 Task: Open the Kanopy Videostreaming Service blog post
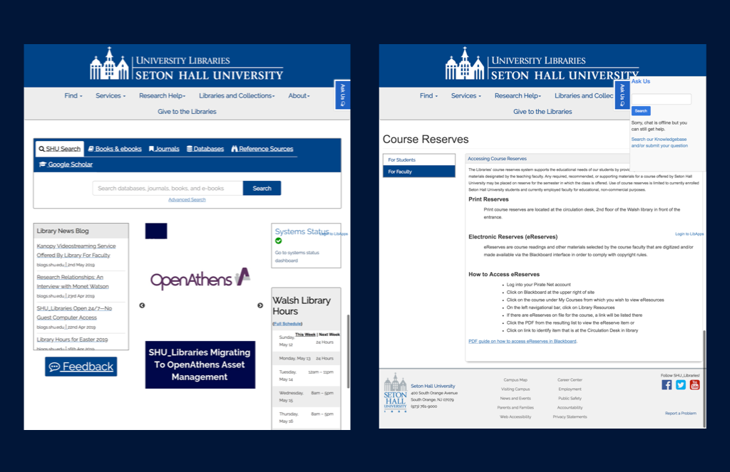pos(76,251)
